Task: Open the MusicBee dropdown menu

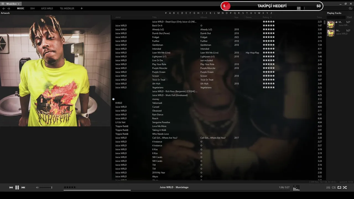Action: (x=13, y=4)
